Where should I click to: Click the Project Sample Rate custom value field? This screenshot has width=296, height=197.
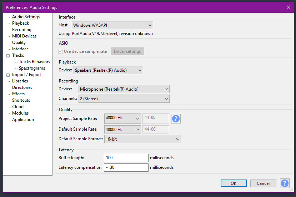156,118
